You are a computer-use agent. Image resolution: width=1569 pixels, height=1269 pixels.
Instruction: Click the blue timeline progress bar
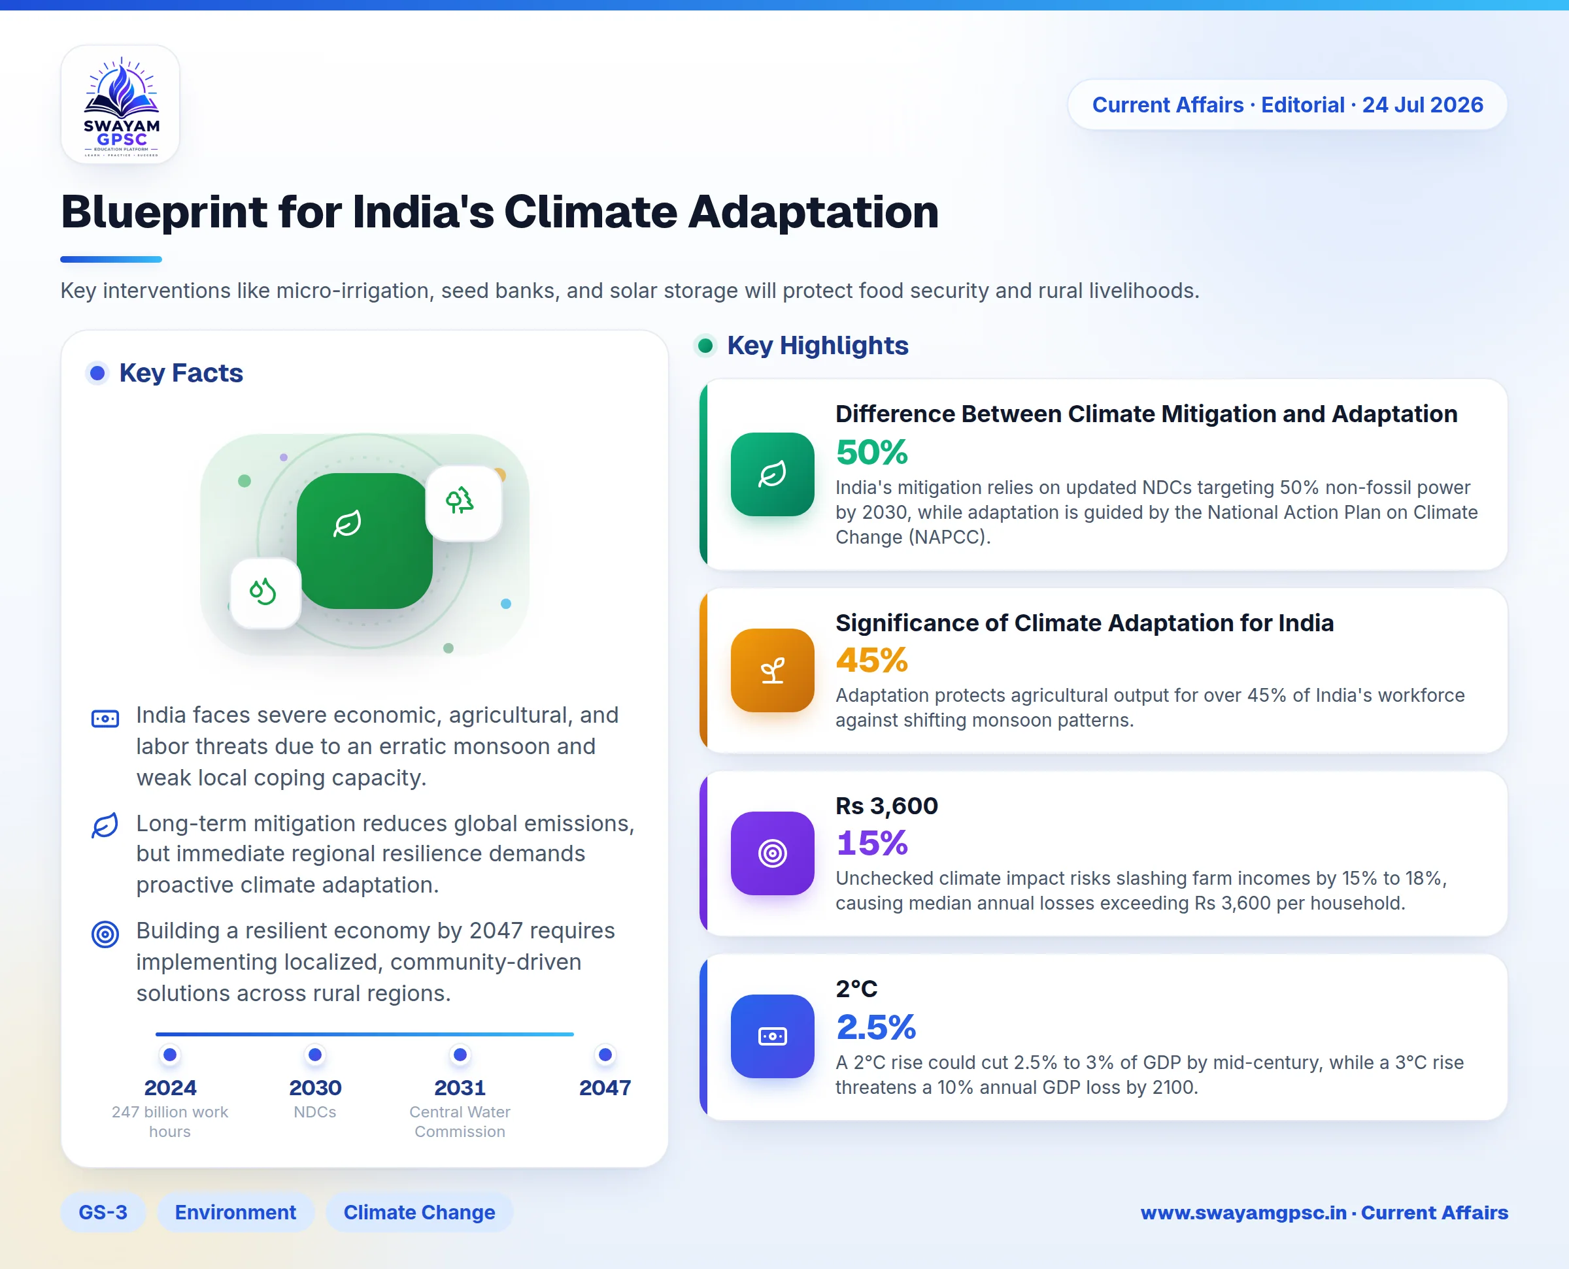[x=364, y=1034]
